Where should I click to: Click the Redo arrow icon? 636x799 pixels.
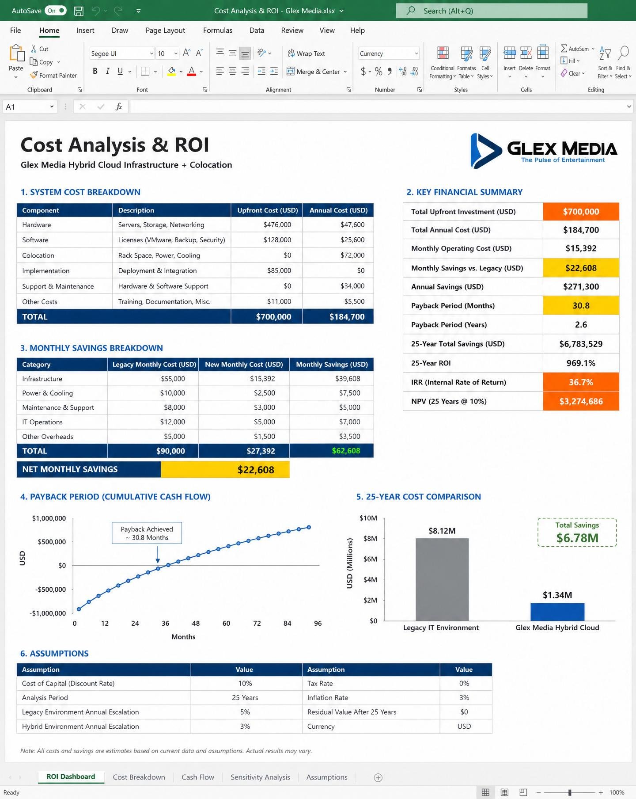[x=118, y=11]
